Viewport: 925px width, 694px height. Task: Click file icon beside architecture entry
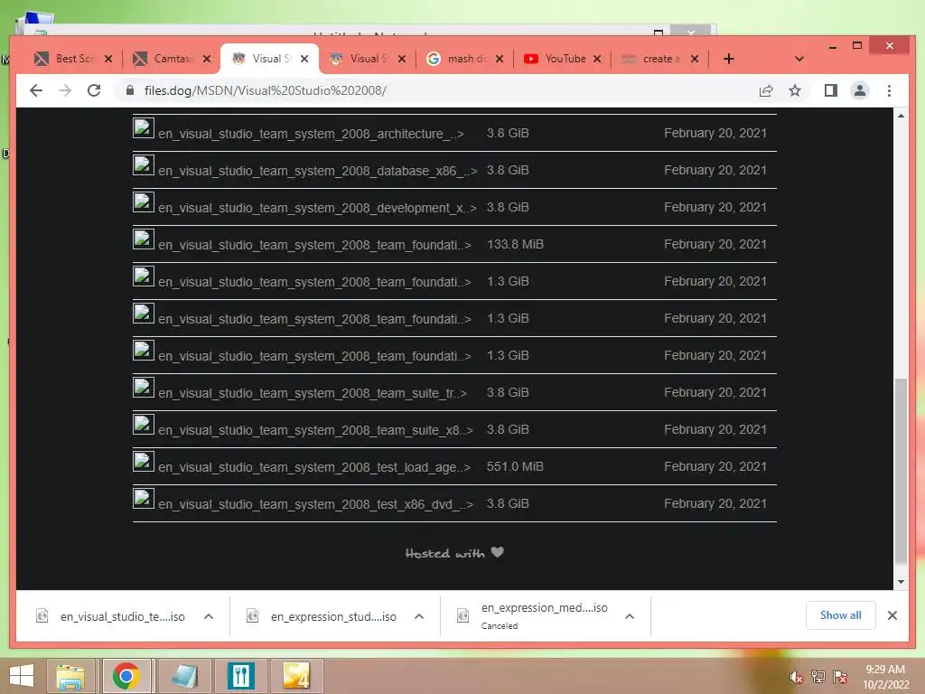pos(144,128)
